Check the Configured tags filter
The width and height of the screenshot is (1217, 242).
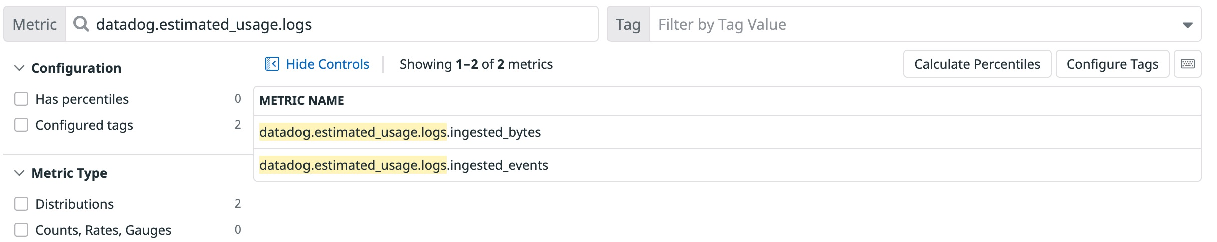tap(21, 125)
